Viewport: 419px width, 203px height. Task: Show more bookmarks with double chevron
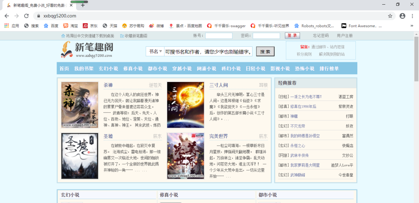412,26
